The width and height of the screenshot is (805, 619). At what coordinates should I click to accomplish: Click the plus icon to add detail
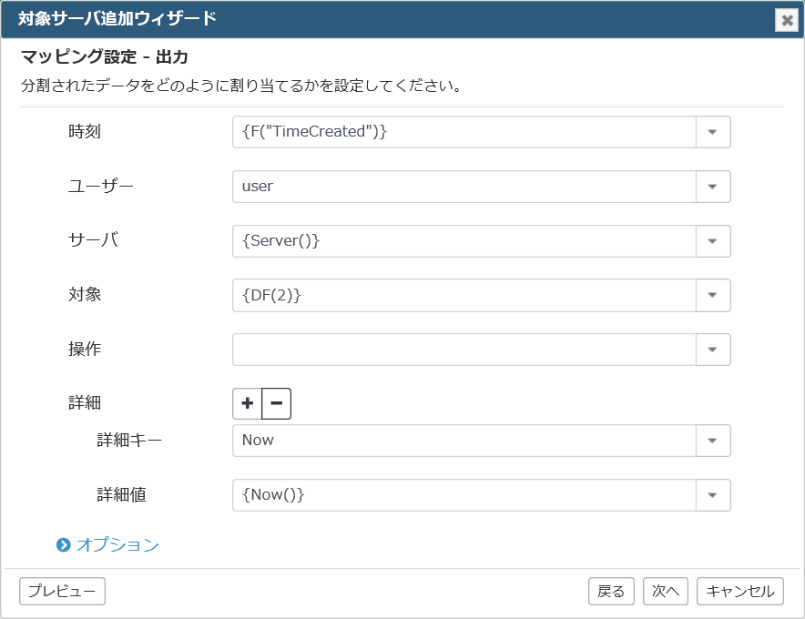pyautogui.click(x=248, y=403)
